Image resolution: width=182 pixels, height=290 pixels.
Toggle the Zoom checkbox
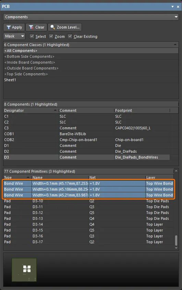(x=51, y=36)
